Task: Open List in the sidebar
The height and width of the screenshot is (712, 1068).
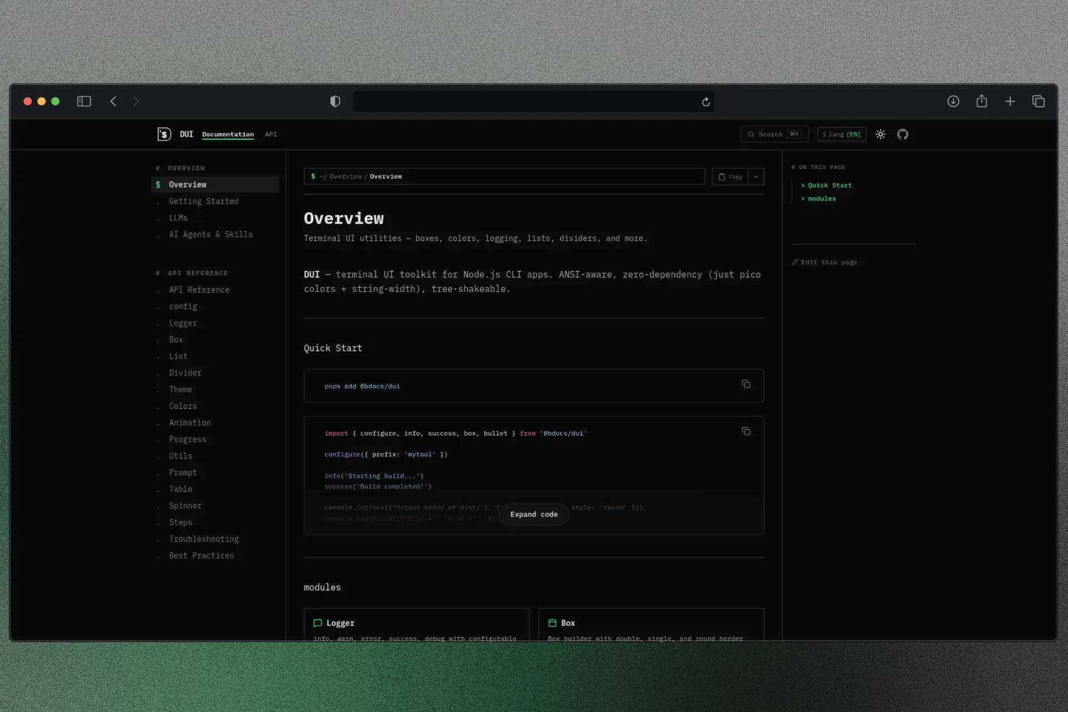Action: click(178, 356)
